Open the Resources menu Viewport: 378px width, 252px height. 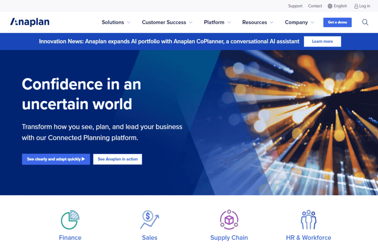tap(255, 22)
